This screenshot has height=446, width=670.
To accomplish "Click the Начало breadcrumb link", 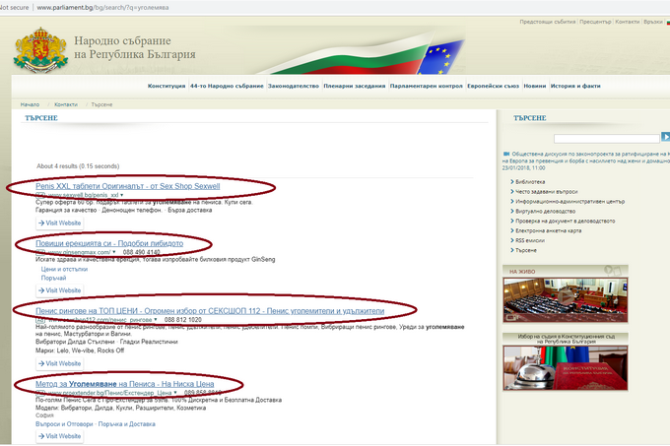I will pos(31,103).
